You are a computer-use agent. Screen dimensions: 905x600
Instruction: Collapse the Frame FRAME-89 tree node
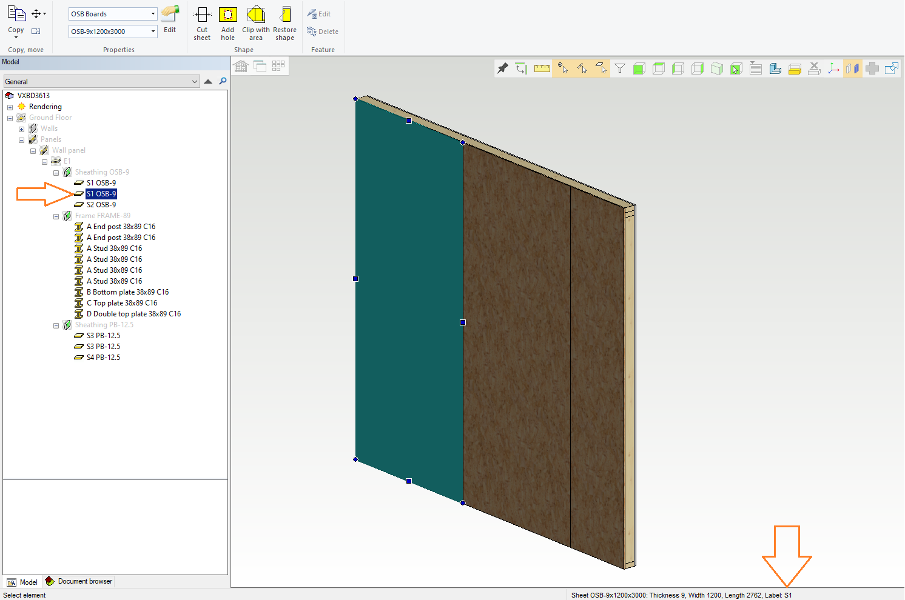[56, 216]
